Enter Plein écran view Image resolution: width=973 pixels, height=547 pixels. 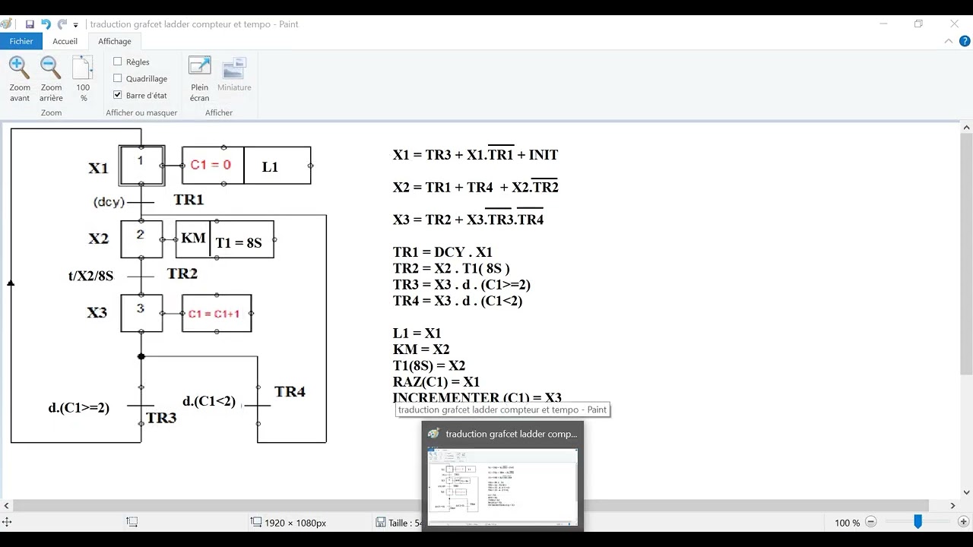(x=199, y=79)
